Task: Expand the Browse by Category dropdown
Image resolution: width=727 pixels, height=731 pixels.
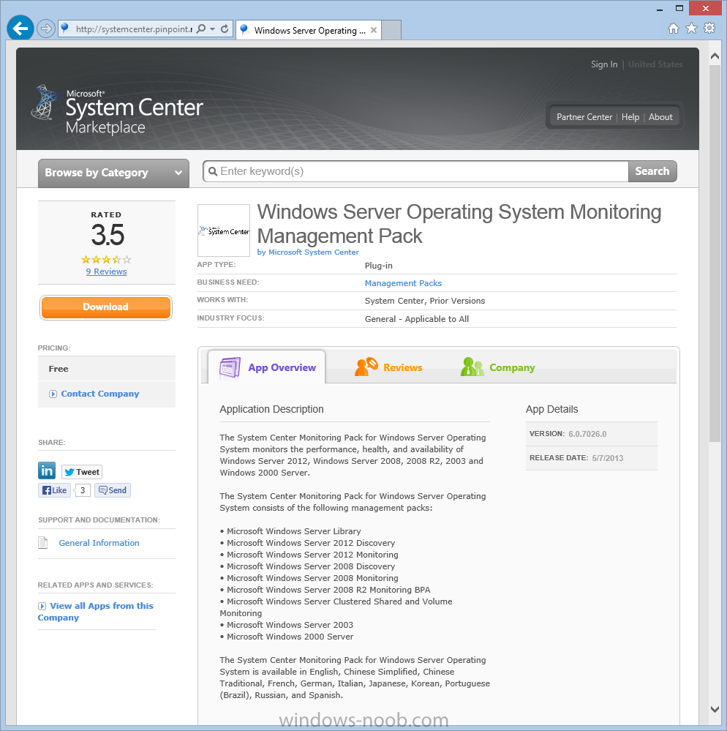Action: pos(113,173)
